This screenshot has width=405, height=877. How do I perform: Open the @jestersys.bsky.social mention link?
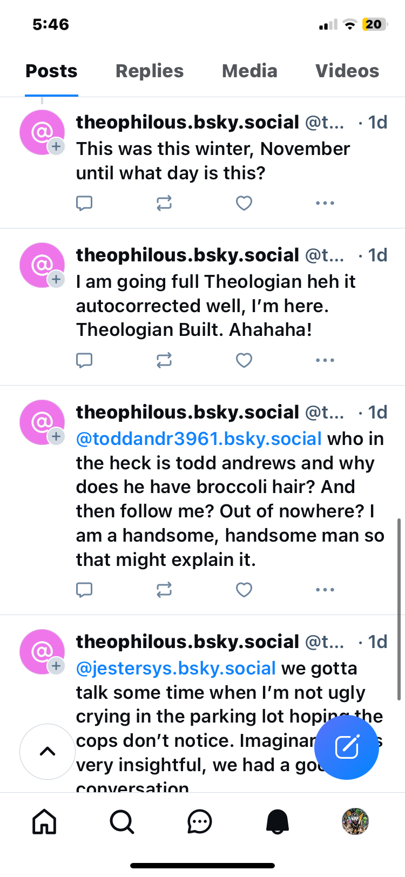[x=176, y=669]
